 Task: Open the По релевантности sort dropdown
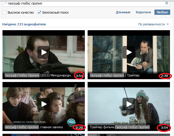(153, 24)
